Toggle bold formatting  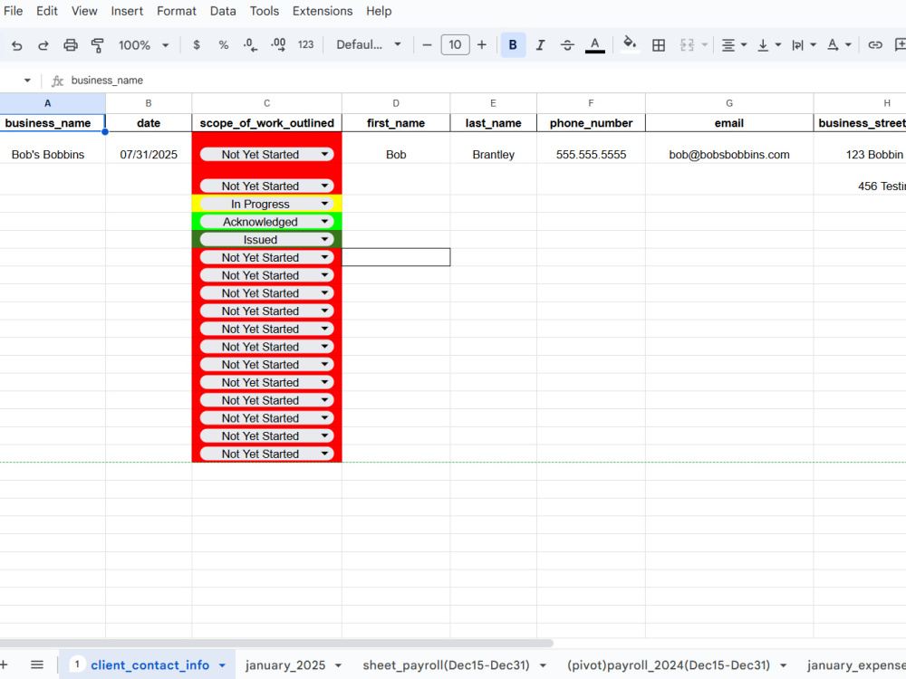click(x=513, y=45)
